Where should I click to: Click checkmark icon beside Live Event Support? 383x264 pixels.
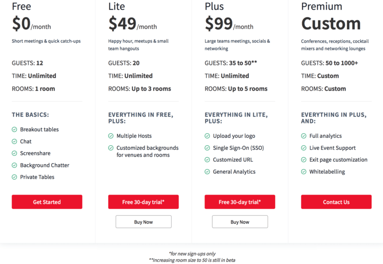304,148
